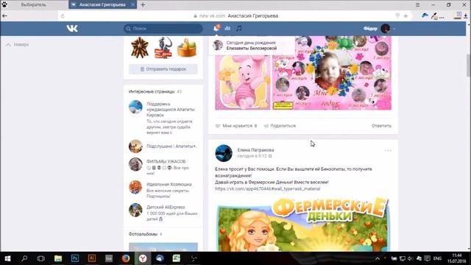Open the Piglet cartoon picture in the post
Image resolution: width=471 pixels, height=265 pixels.
(243, 82)
